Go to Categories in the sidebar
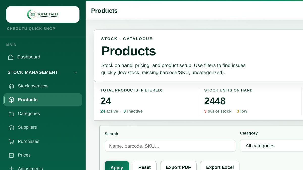 (43, 114)
